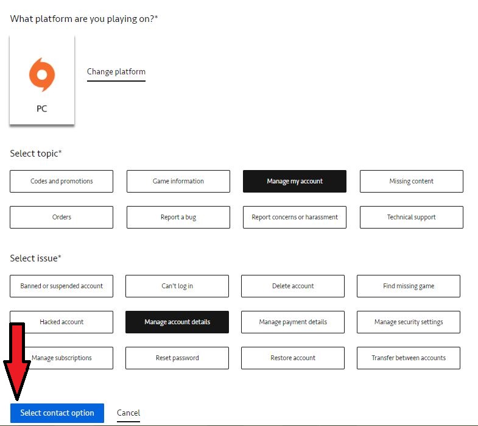The width and height of the screenshot is (478, 426).
Task: Select the Delete account issue
Action: tap(293, 286)
